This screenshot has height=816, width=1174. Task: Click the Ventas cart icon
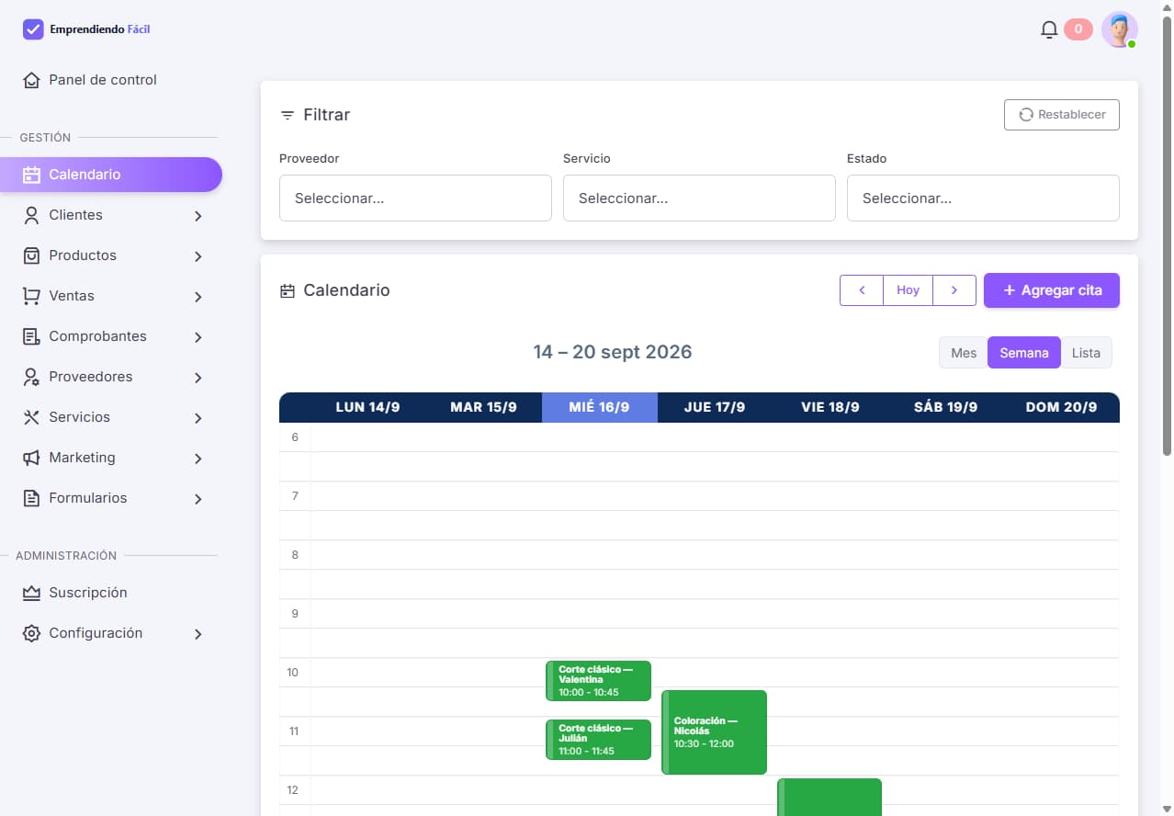[x=32, y=296]
